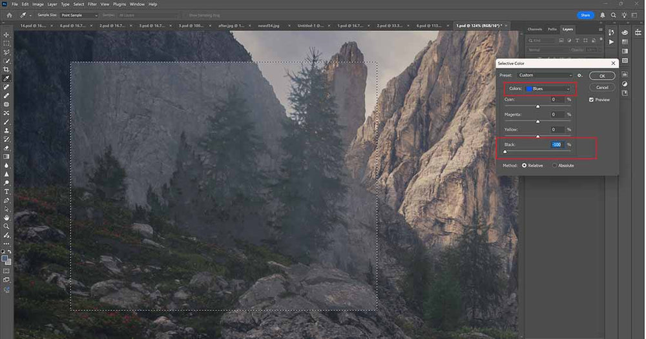Click Cancel in Selective Color dialog
The width and height of the screenshot is (646, 339).
(x=602, y=87)
